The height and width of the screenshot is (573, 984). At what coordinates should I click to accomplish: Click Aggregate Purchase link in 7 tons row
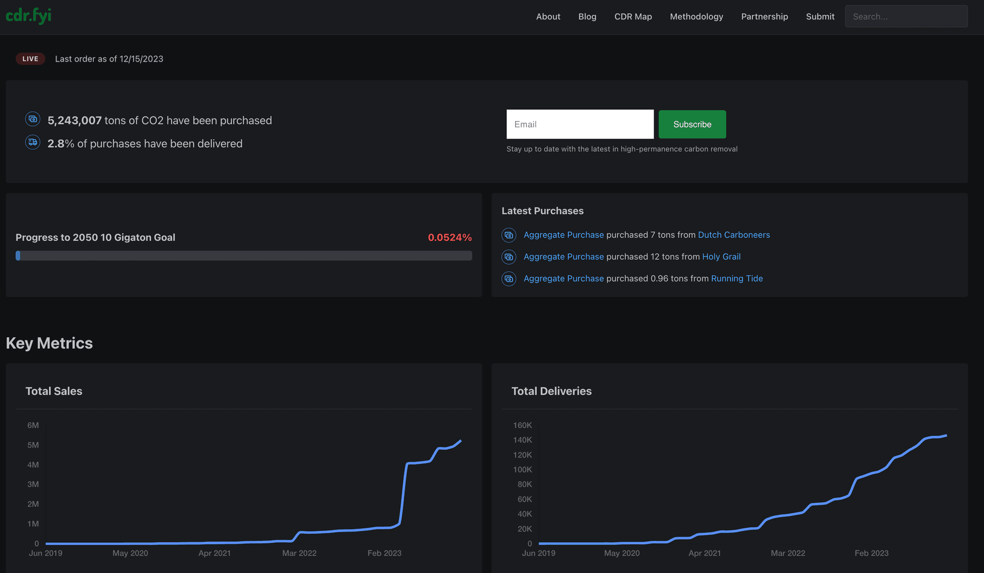pos(564,235)
